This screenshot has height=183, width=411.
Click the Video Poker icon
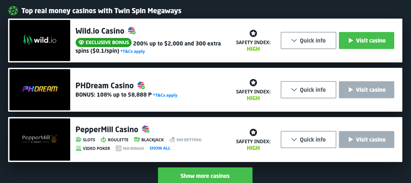(79, 148)
